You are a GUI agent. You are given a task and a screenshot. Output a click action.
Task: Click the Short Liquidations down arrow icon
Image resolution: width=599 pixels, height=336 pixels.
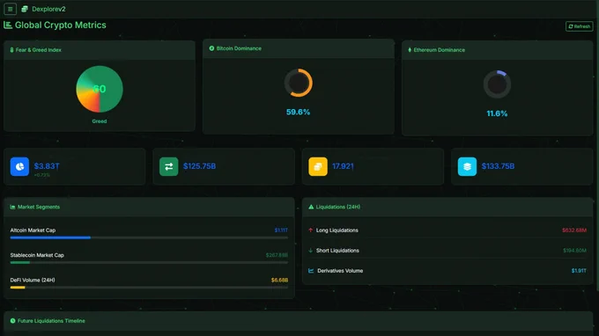tap(311, 251)
